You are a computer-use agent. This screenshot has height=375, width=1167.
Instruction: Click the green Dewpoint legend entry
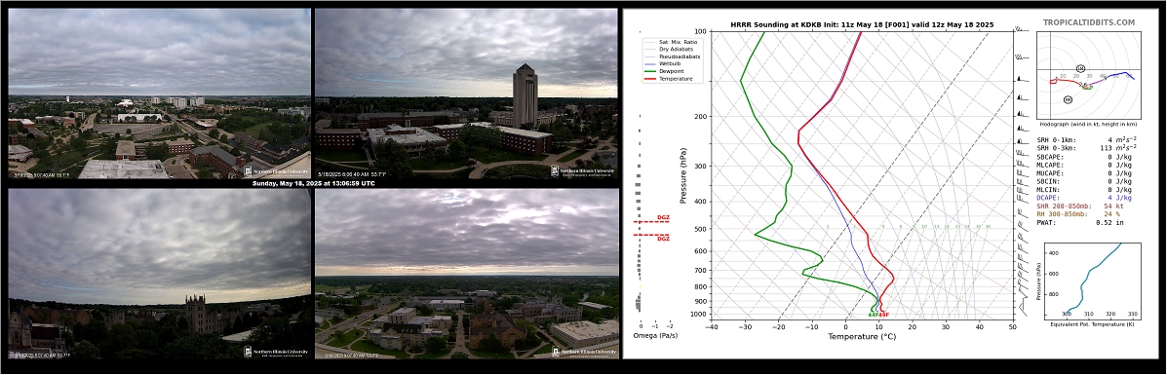click(665, 71)
